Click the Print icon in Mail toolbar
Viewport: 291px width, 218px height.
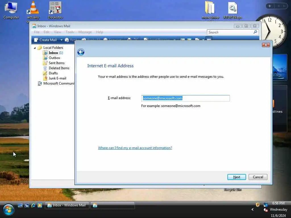coord(129,39)
